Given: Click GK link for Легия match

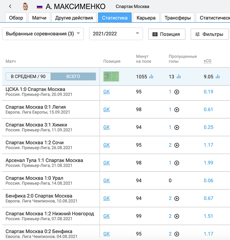Looking at the screenshot, I should tap(106, 109).
